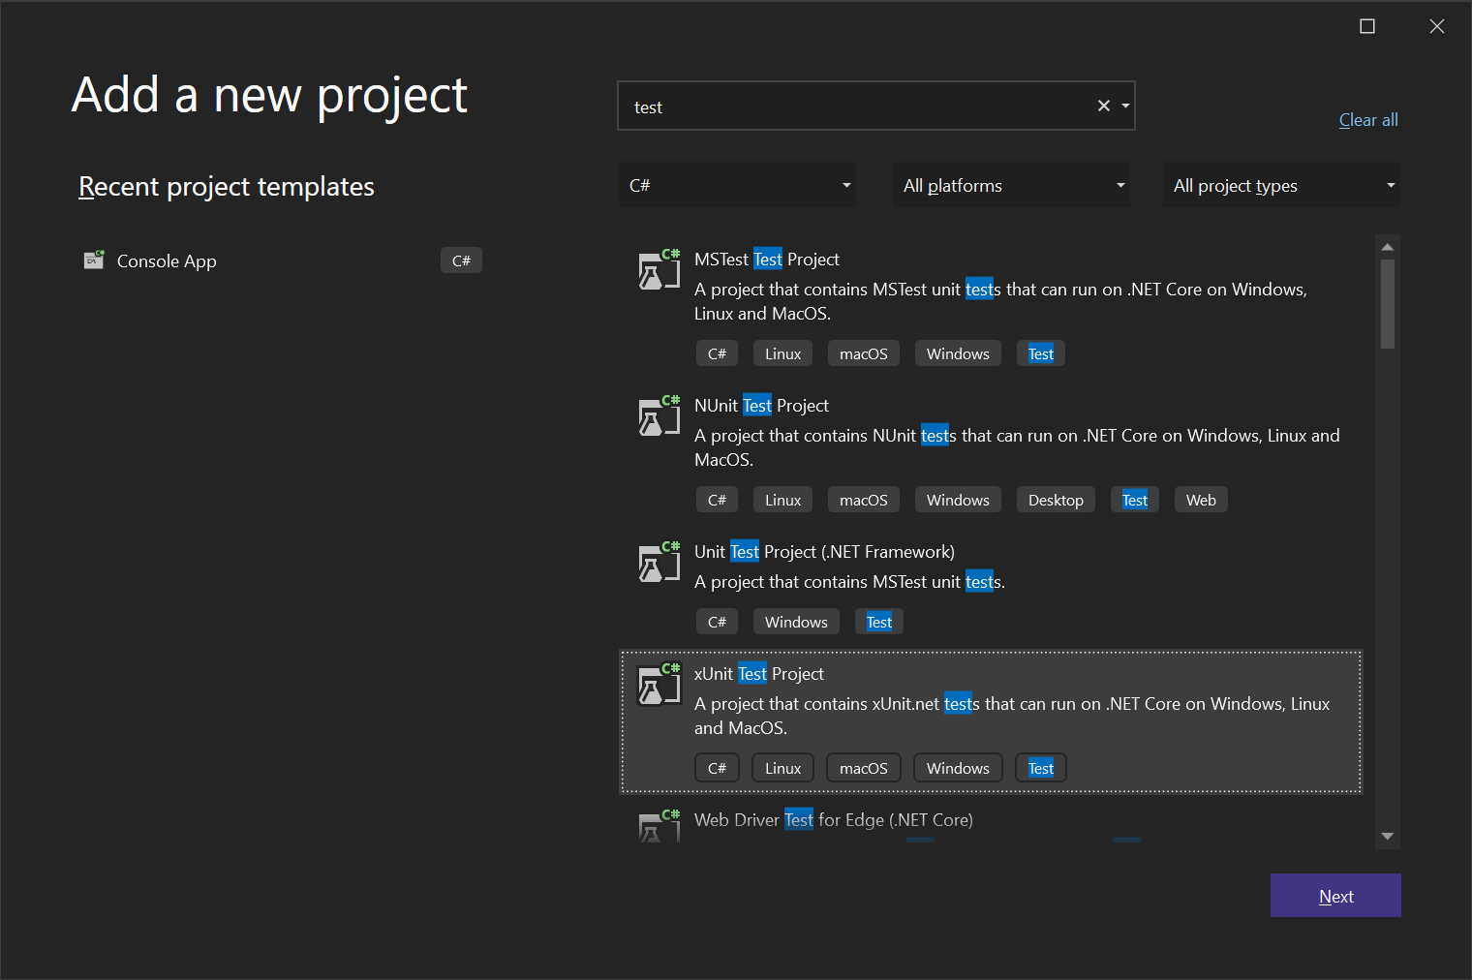Open the All project types dropdown
Screen dimensions: 1472x980
1281,185
